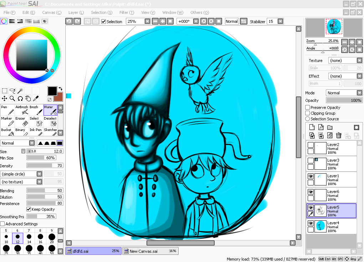Select the Pen tool

pos(7,110)
